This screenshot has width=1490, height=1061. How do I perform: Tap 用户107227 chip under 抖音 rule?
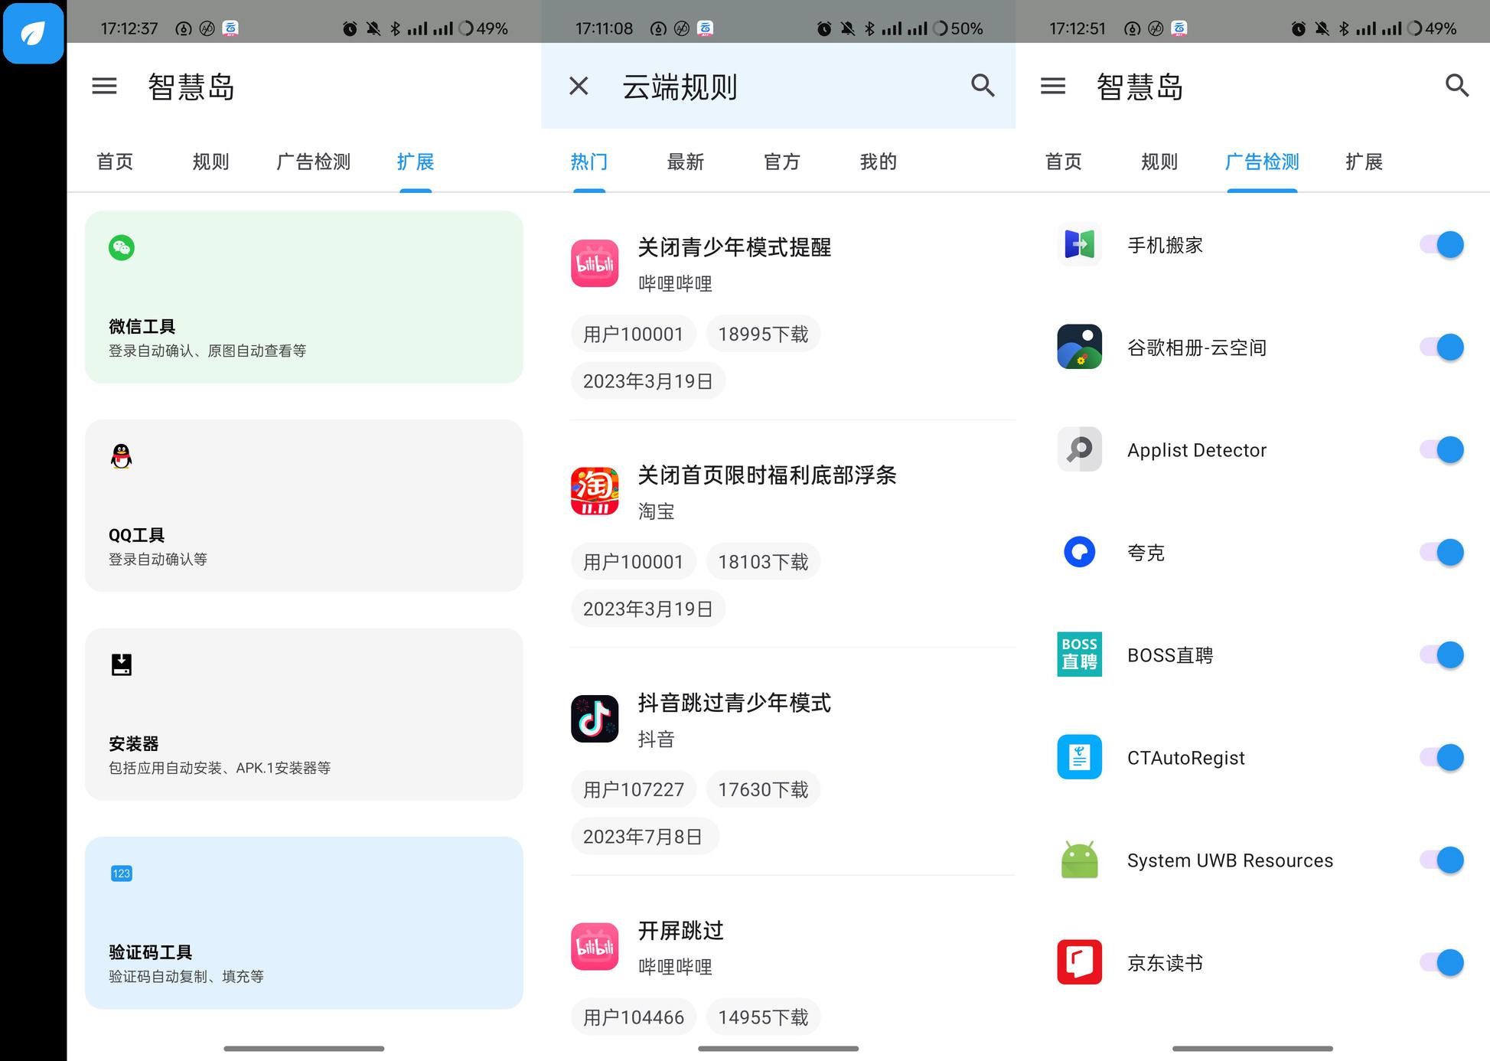click(x=634, y=789)
